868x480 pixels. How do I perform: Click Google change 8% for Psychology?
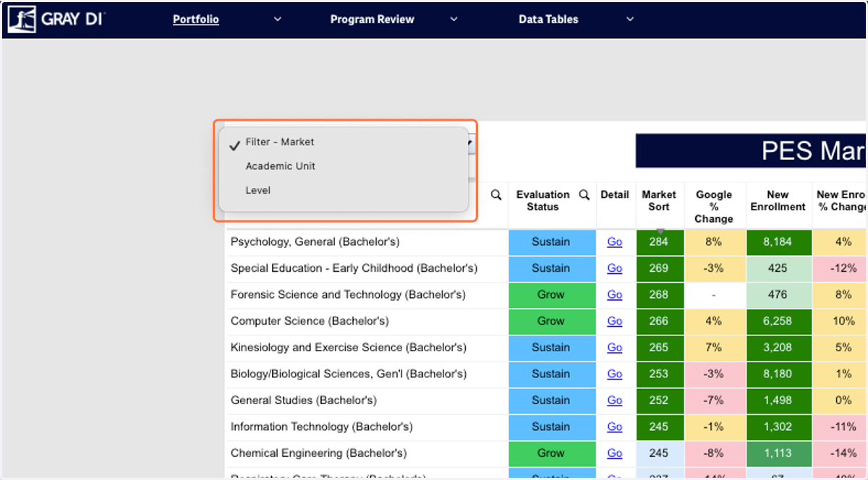click(714, 242)
